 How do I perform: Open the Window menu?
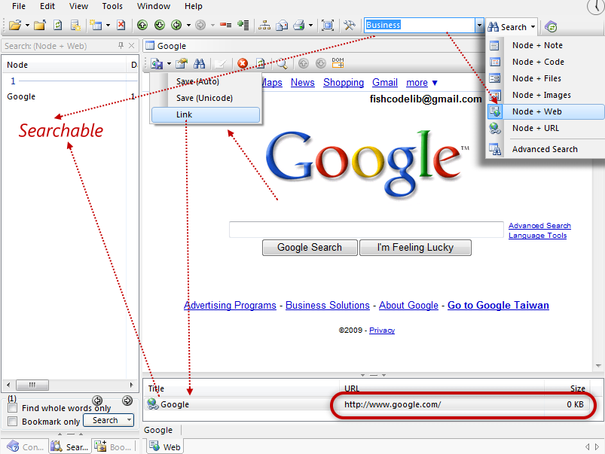[154, 6]
